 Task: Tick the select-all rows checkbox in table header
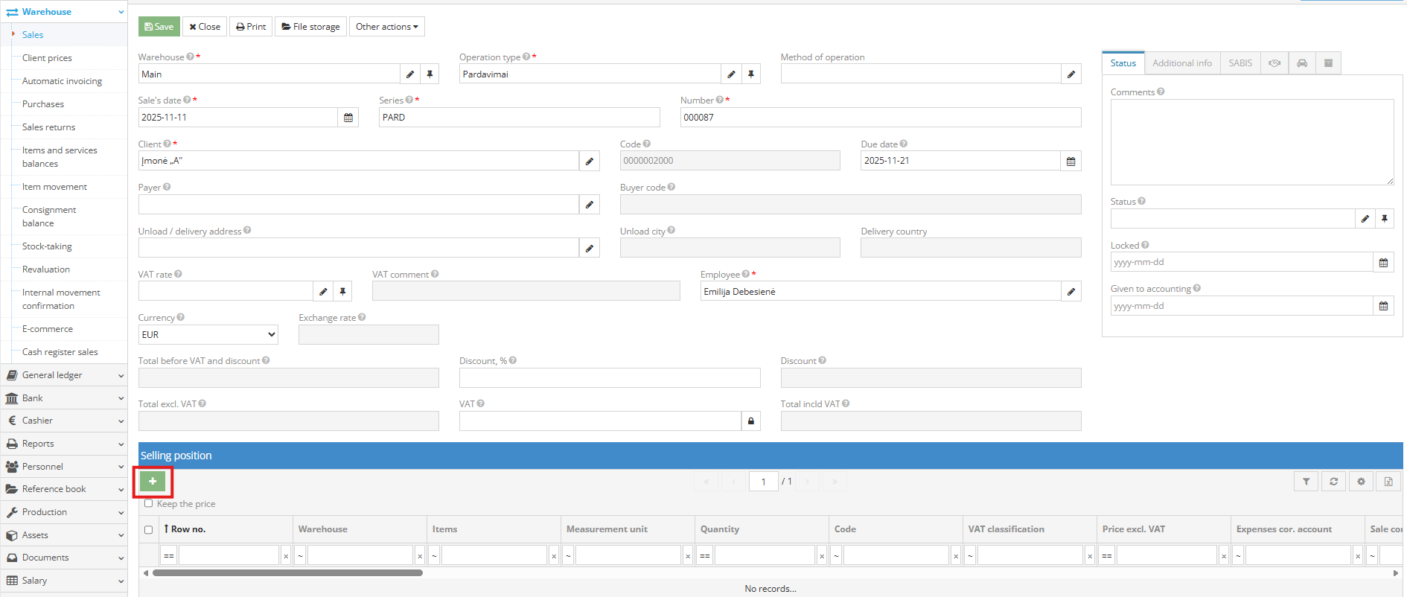(148, 530)
